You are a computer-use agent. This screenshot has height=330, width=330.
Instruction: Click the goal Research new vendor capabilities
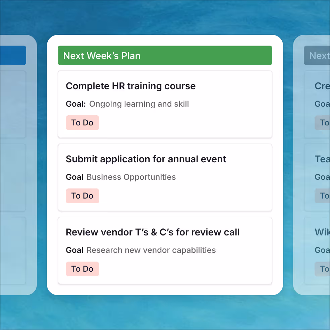point(151,250)
